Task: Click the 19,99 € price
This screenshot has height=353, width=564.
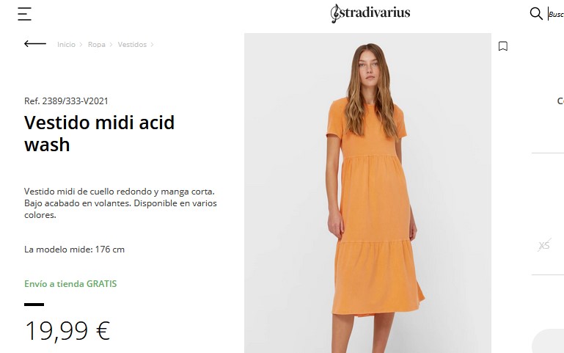Action: click(x=67, y=331)
